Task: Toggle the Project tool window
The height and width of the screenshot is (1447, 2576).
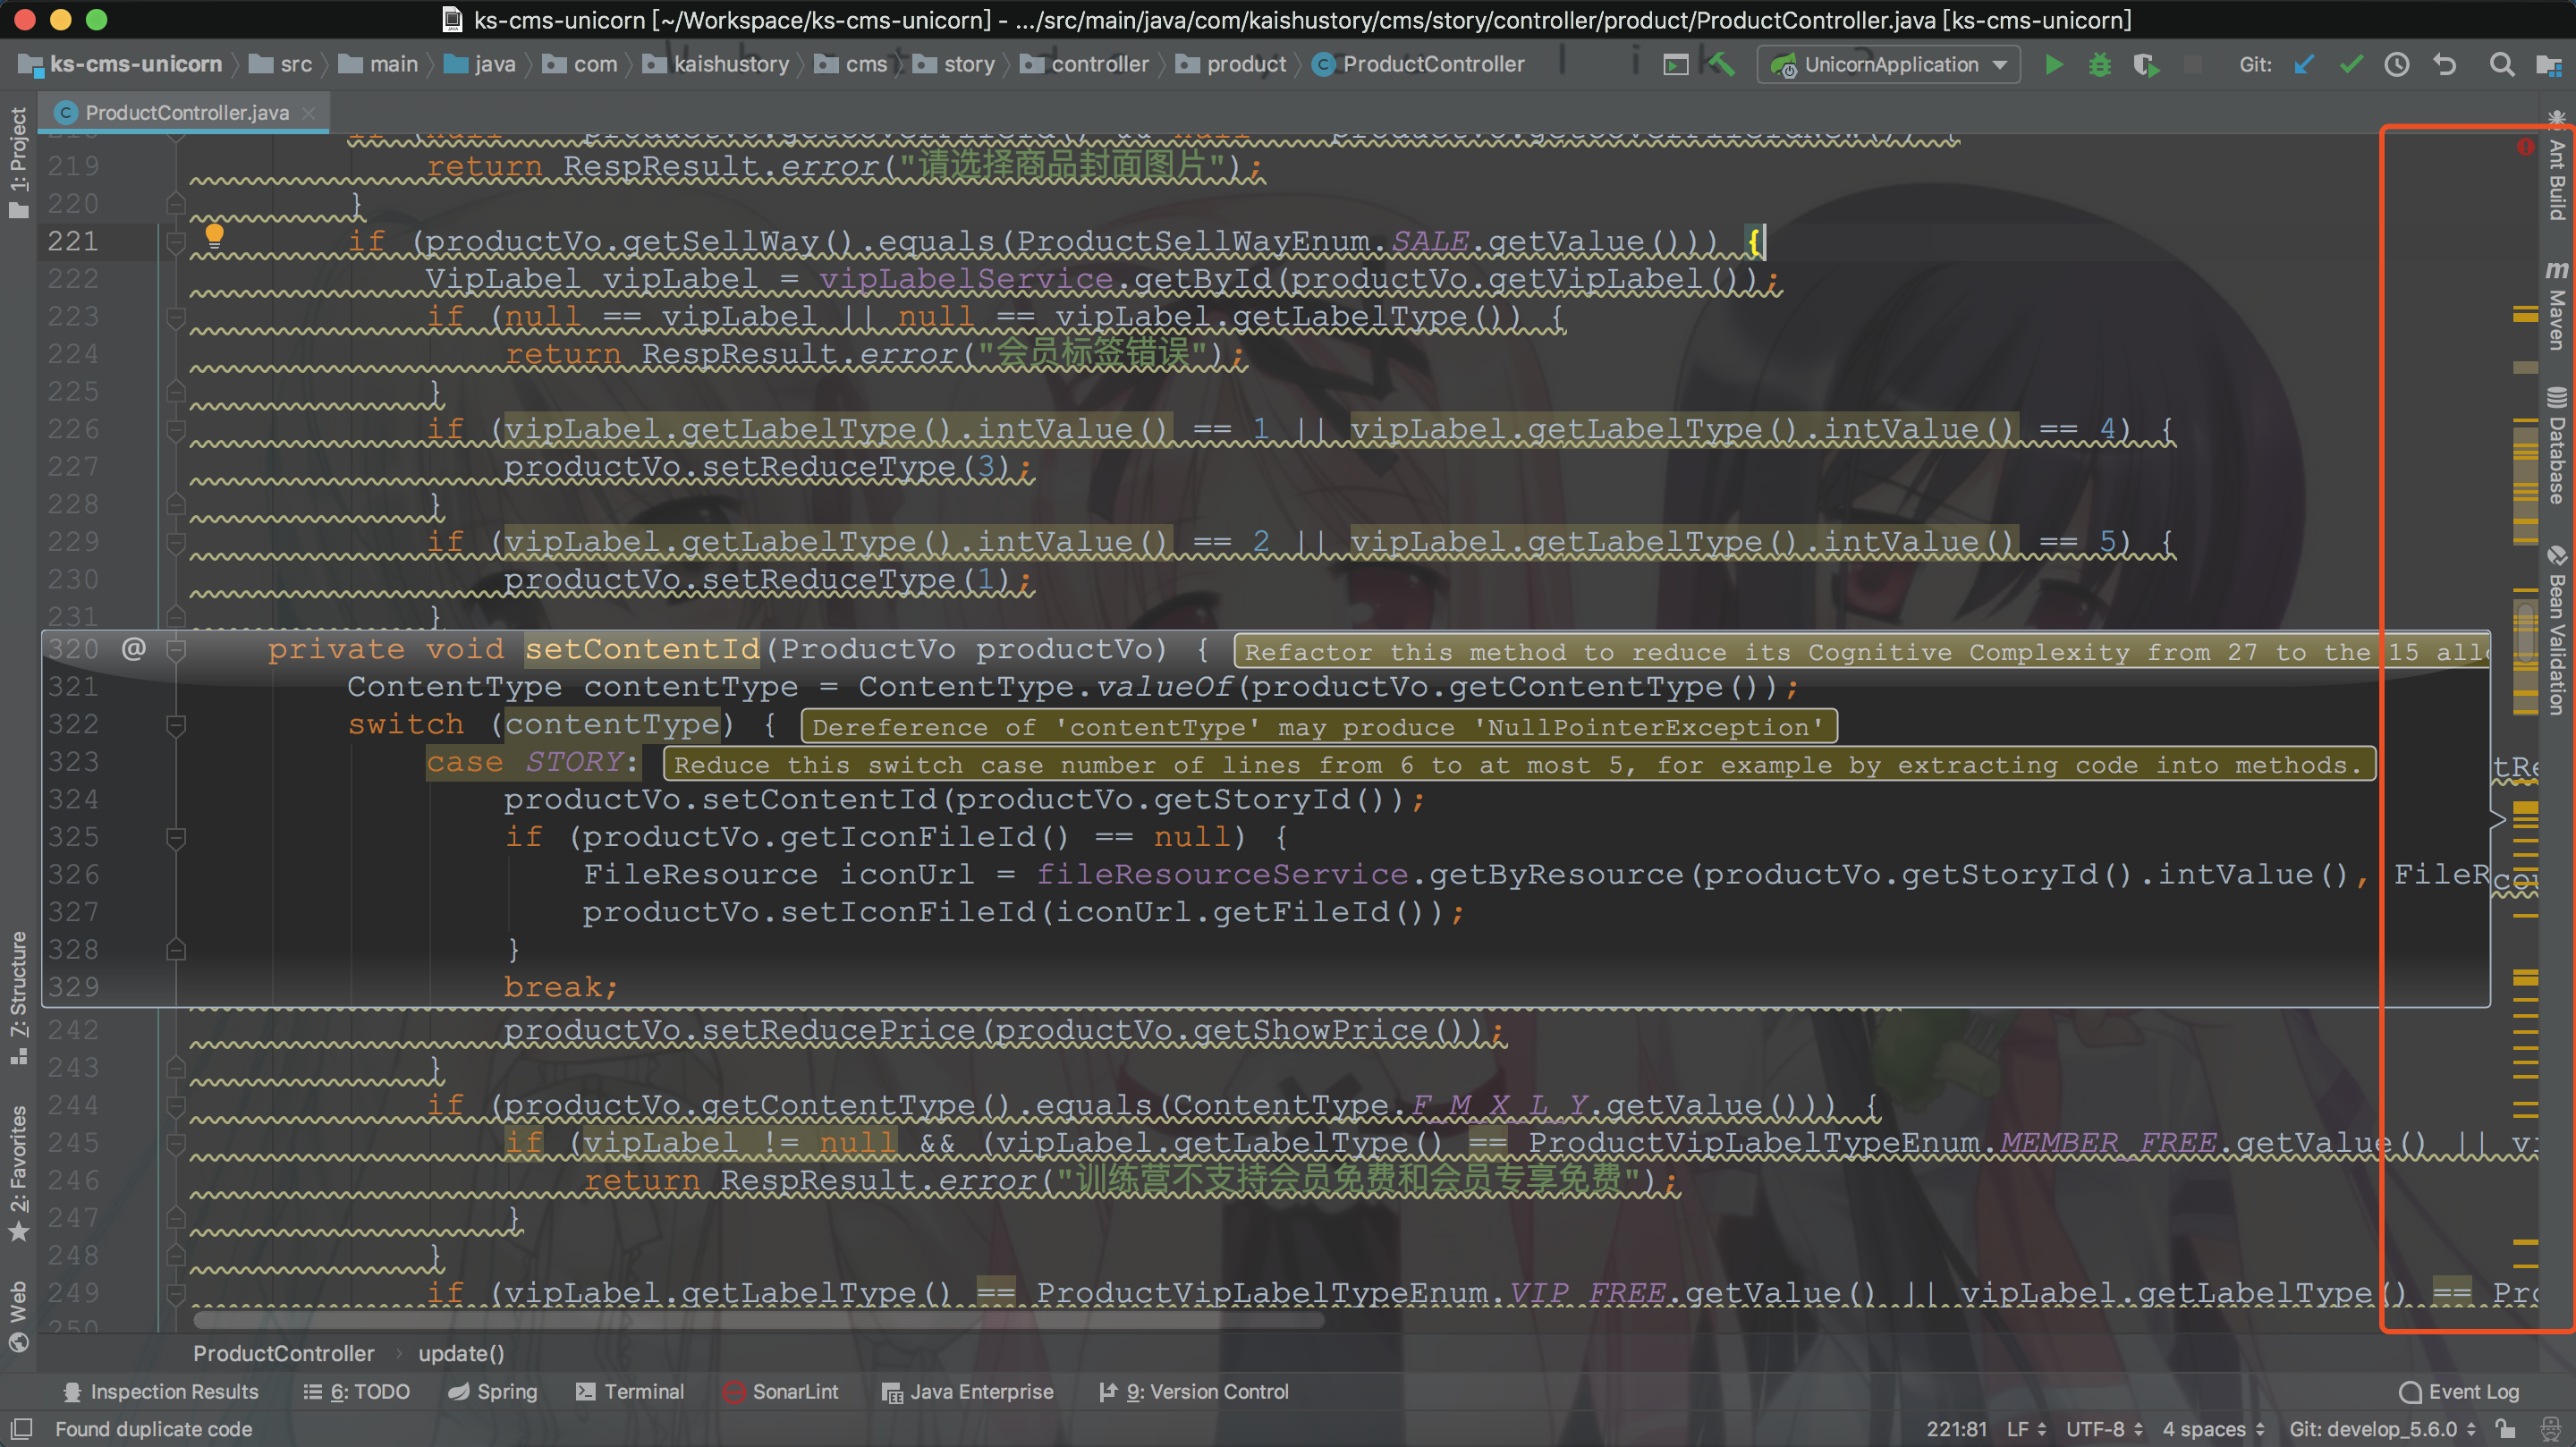Action: (x=18, y=160)
